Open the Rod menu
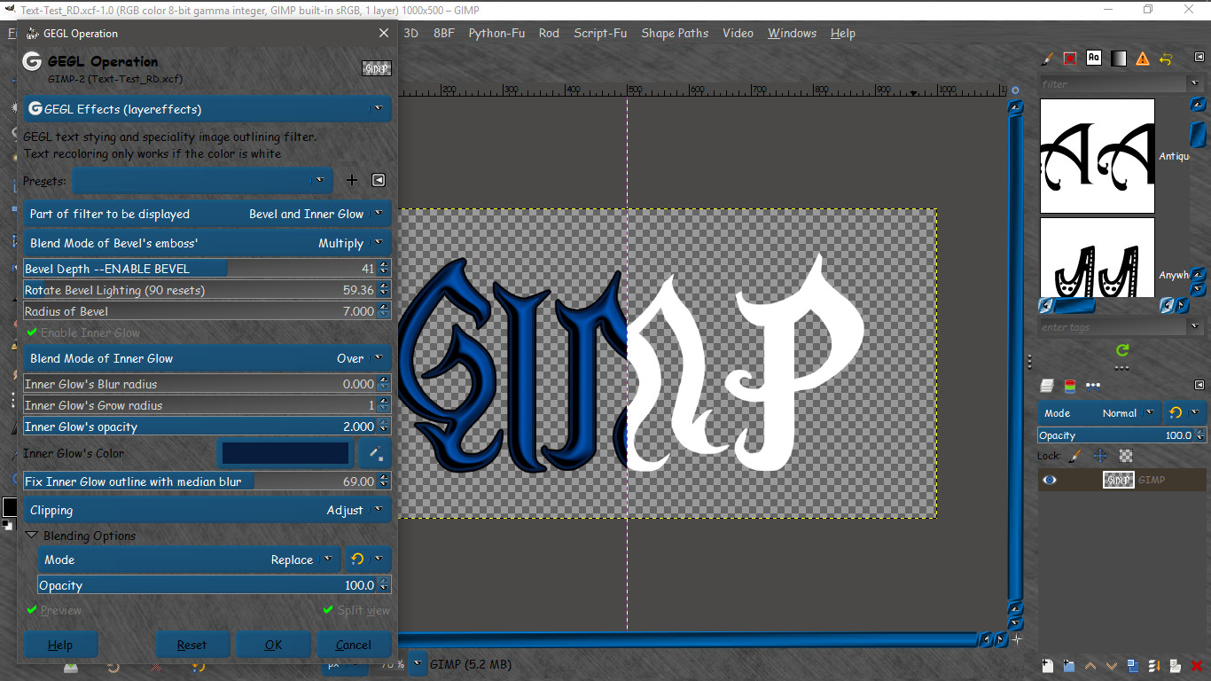 (x=550, y=33)
